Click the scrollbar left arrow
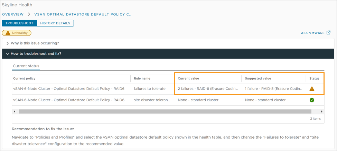Screen dimensions: 337x151 pyautogui.click(x=15, y=111)
